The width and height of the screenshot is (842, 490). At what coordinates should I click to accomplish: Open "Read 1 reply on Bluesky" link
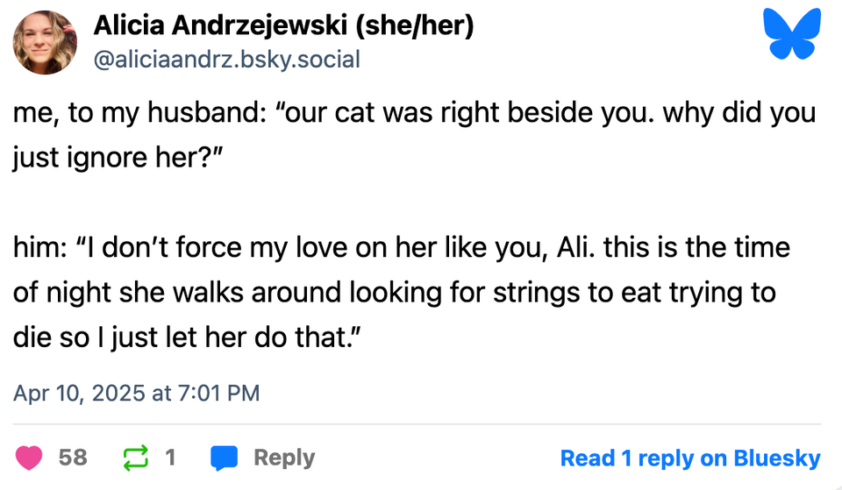coord(689,458)
